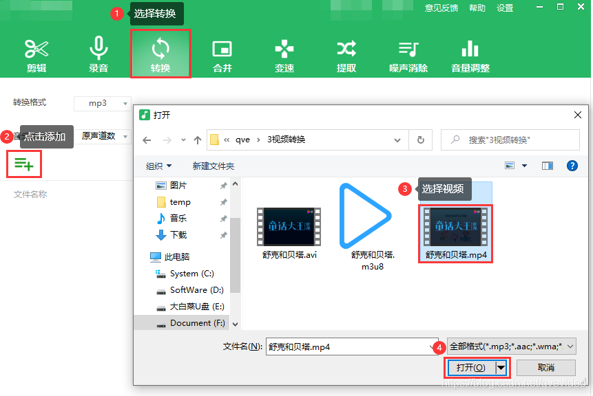Click the pin icon beside 下载
This screenshot has height=396, width=593.
(x=224, y=235)
